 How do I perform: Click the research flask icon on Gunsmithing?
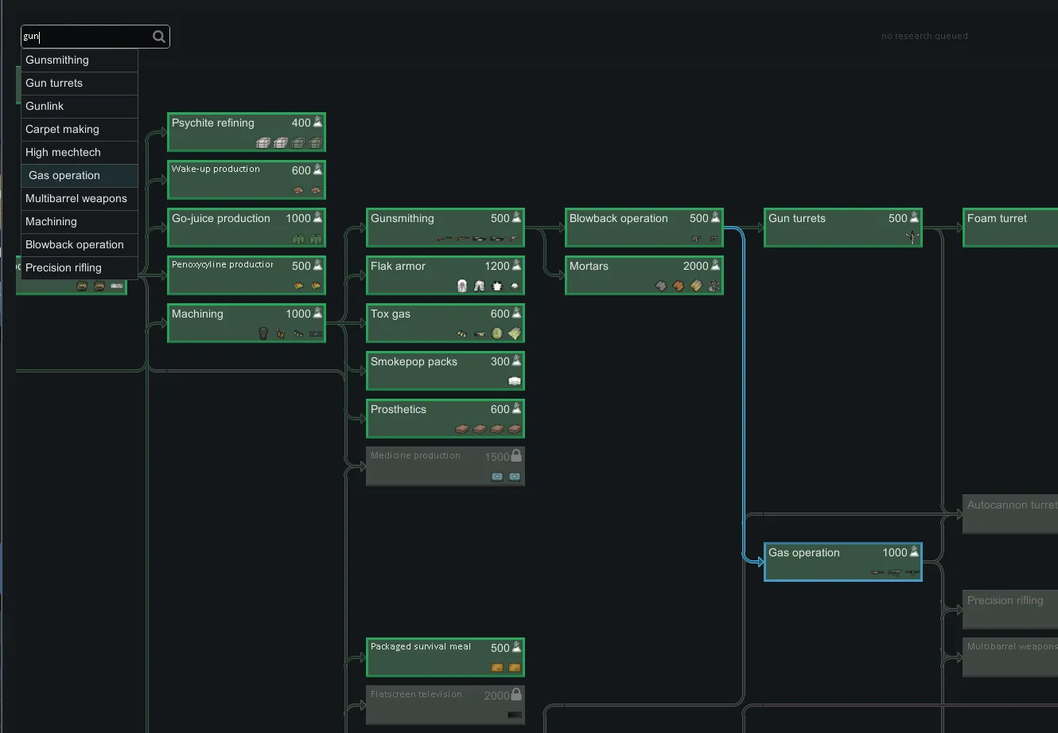[517, 217]
